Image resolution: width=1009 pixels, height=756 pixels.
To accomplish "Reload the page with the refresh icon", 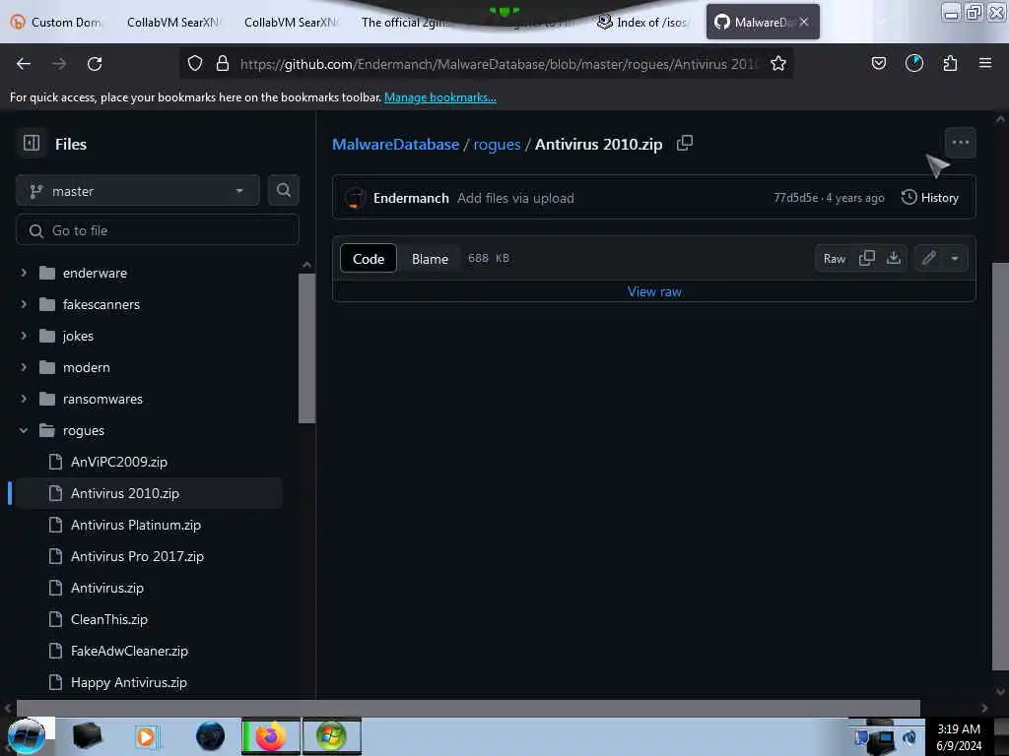I will tap(95, 64).
